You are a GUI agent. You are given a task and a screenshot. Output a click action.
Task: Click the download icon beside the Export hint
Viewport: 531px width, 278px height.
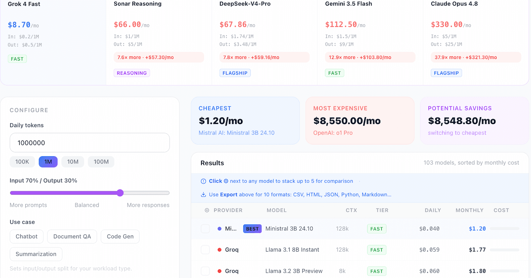203,195
